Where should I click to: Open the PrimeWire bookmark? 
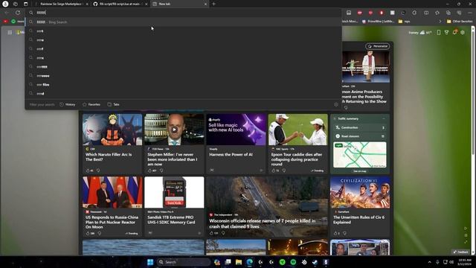[x=379, y=22]
